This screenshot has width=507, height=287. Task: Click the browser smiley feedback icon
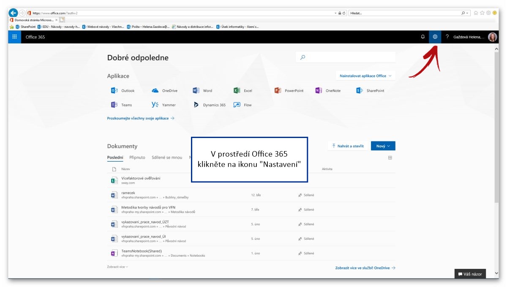(494, 13)
